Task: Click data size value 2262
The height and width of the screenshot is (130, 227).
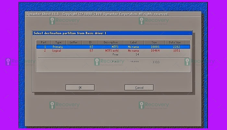Action: click(x=176, y=47)
